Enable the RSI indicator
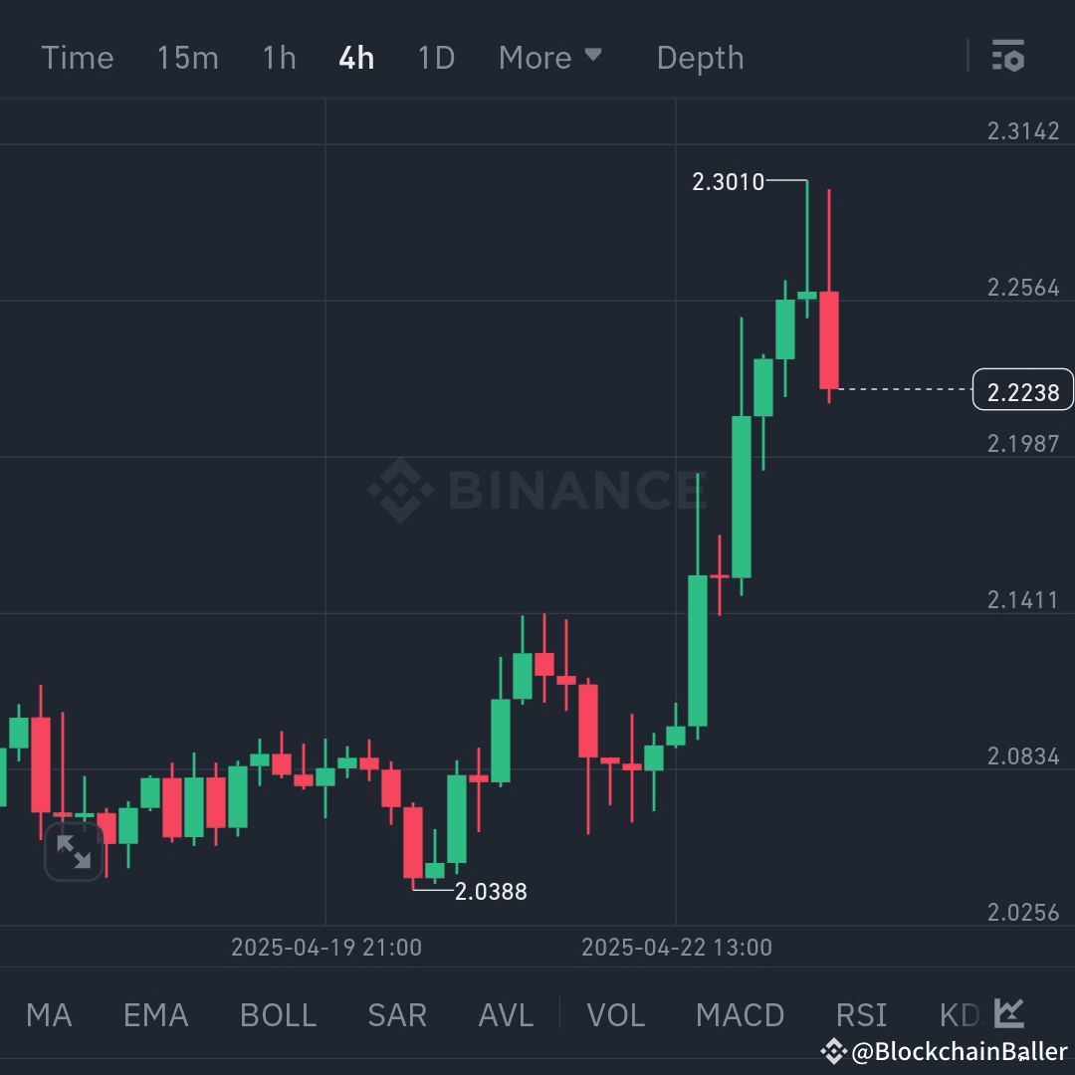The width and height of the screenshot is (1075, 1075). [x=860, y=1014]
